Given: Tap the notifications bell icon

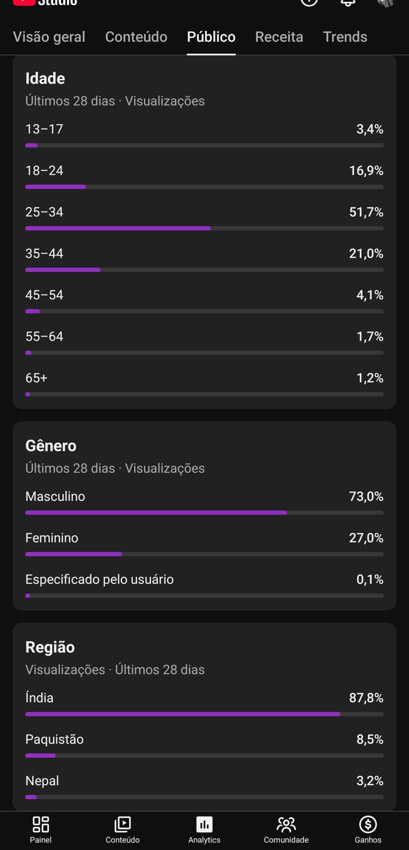Looking at the screenshot, I should [348, 3].
